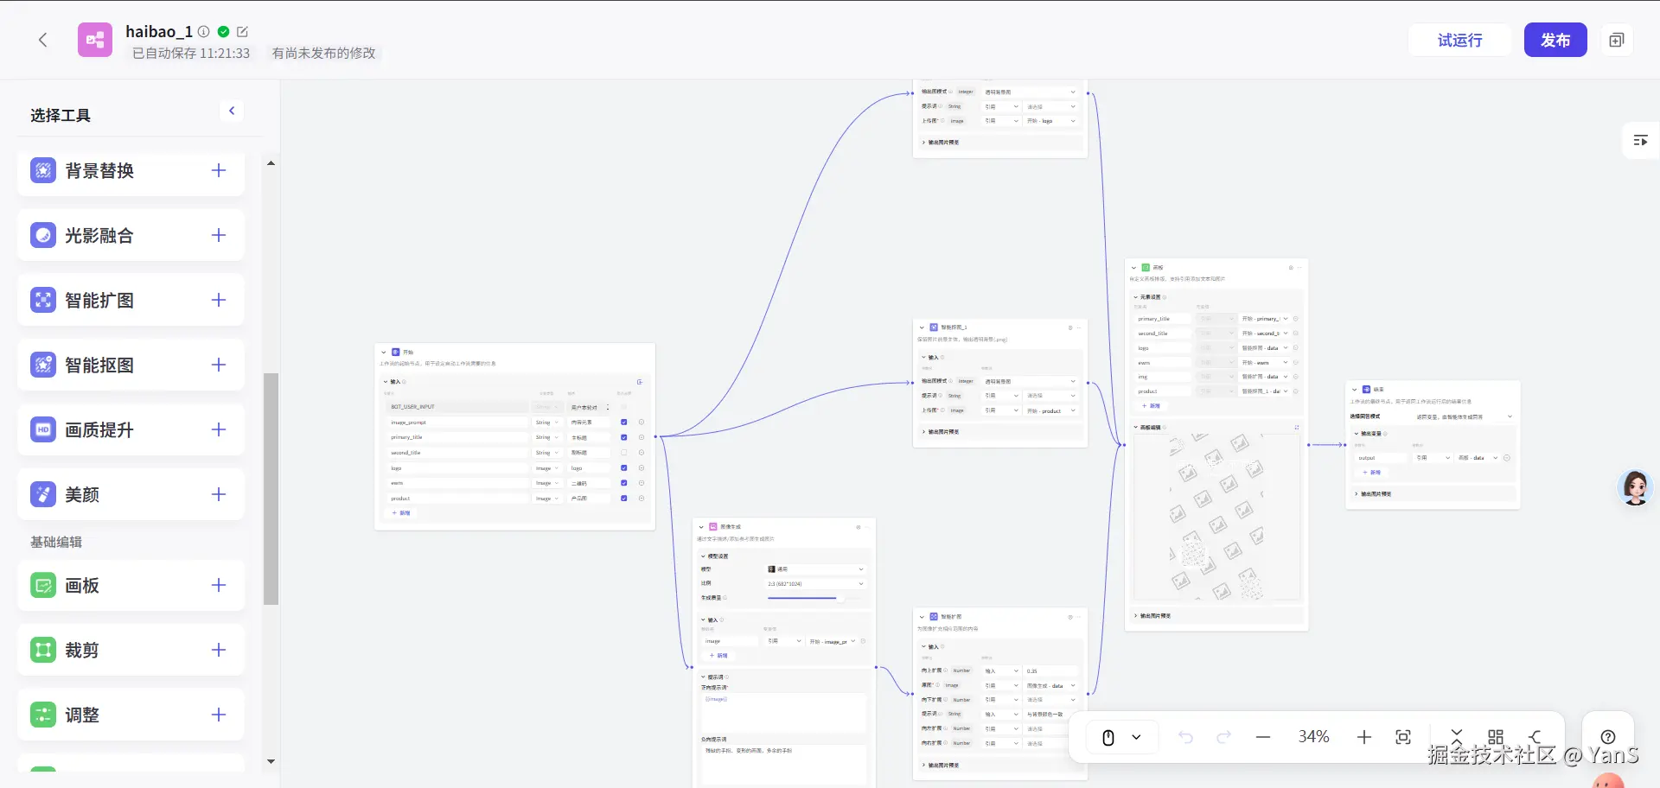Select the 美颜 tool
The image size is (1660, 788).
[x=131, y=494]
